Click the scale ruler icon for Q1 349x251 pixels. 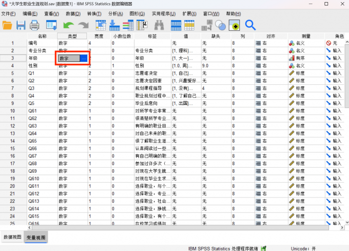[x=292, y=73]
